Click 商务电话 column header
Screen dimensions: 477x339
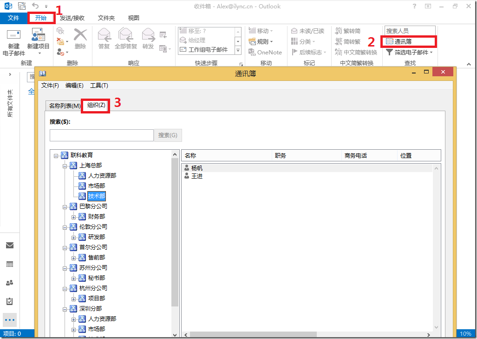(369, 156)
